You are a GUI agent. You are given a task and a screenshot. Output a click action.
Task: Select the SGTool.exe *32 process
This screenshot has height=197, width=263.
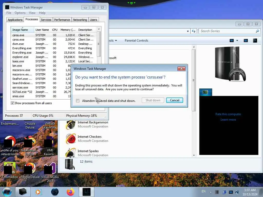[41, 92]
